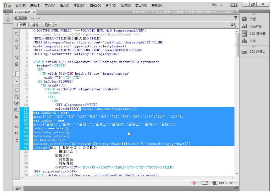
Task: Expand the dropdown arrow next to 设计
Action: (x=56, y=25)
